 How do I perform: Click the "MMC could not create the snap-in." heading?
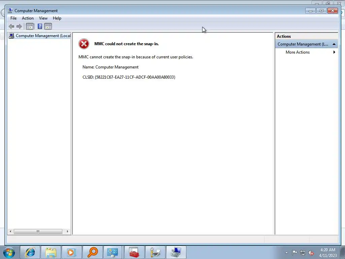point(127,44)
